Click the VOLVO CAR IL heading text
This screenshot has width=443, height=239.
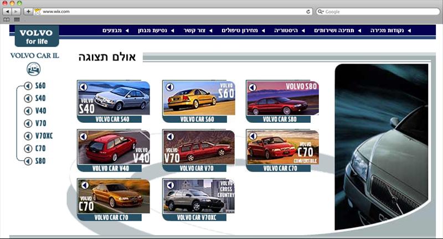tap(35, 55)
